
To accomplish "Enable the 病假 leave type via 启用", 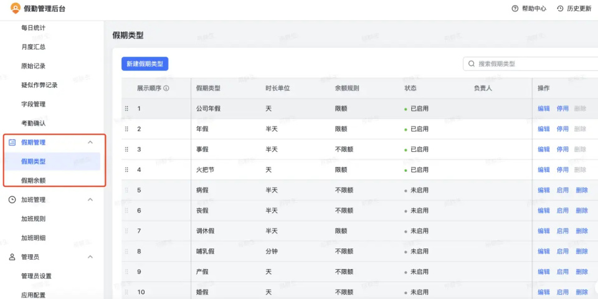I will (x=562, y=190).
